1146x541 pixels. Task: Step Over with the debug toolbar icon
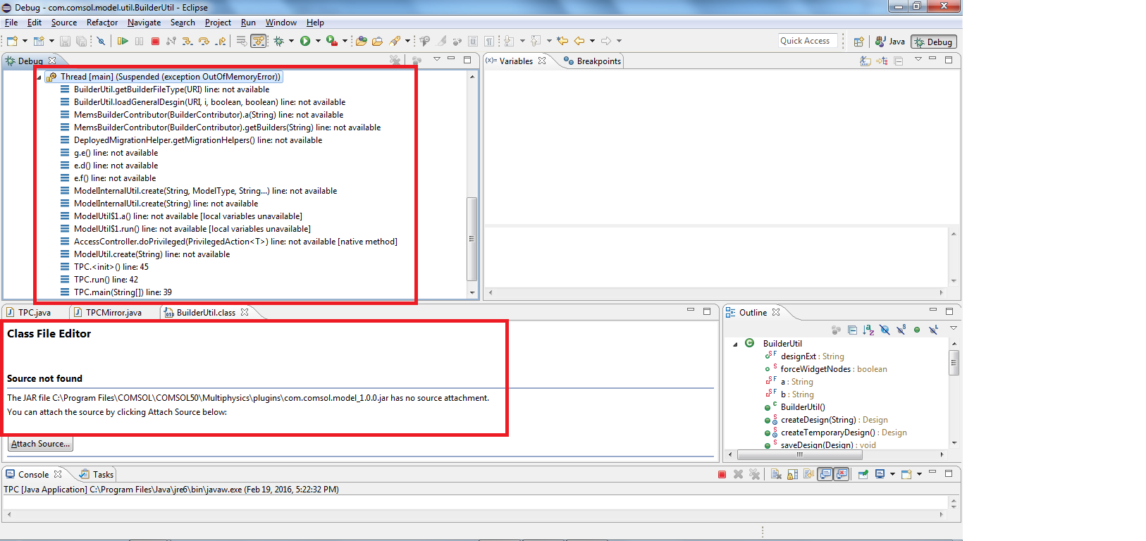point(204,41)
